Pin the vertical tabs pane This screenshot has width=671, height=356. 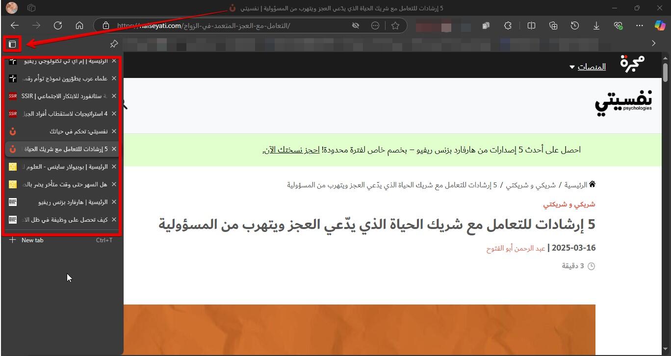pyautogui.click(x=114, y=44)
